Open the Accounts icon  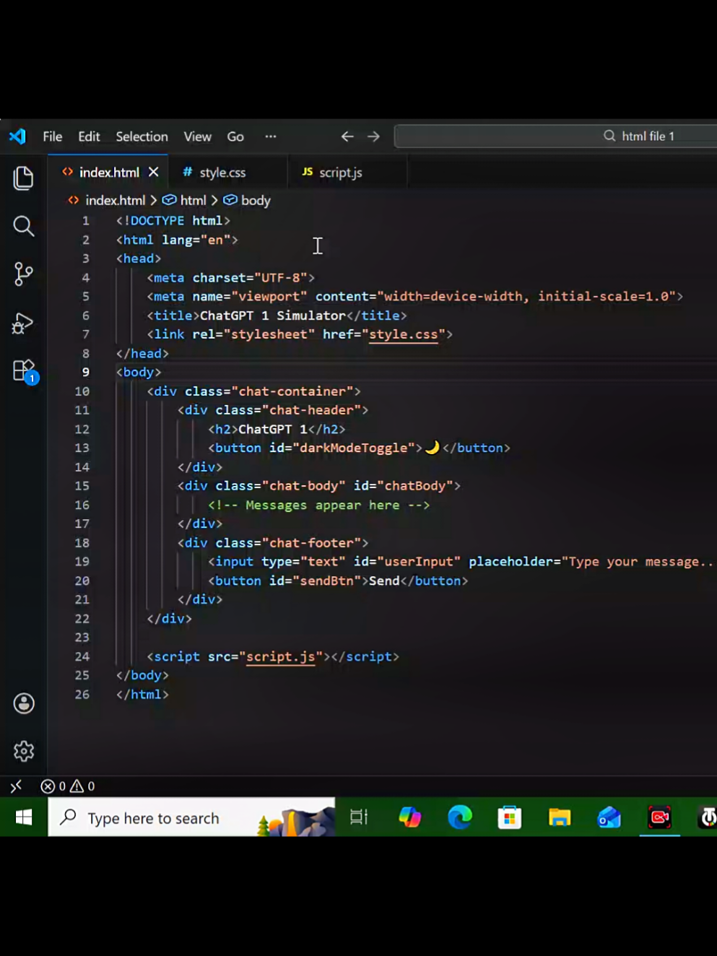24,703
